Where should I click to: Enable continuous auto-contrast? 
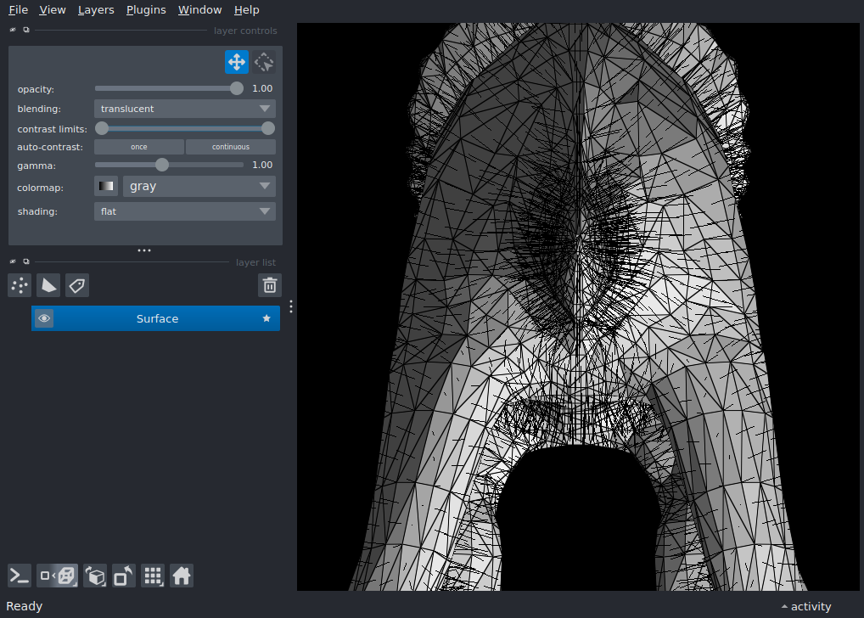tap(230, 146)
